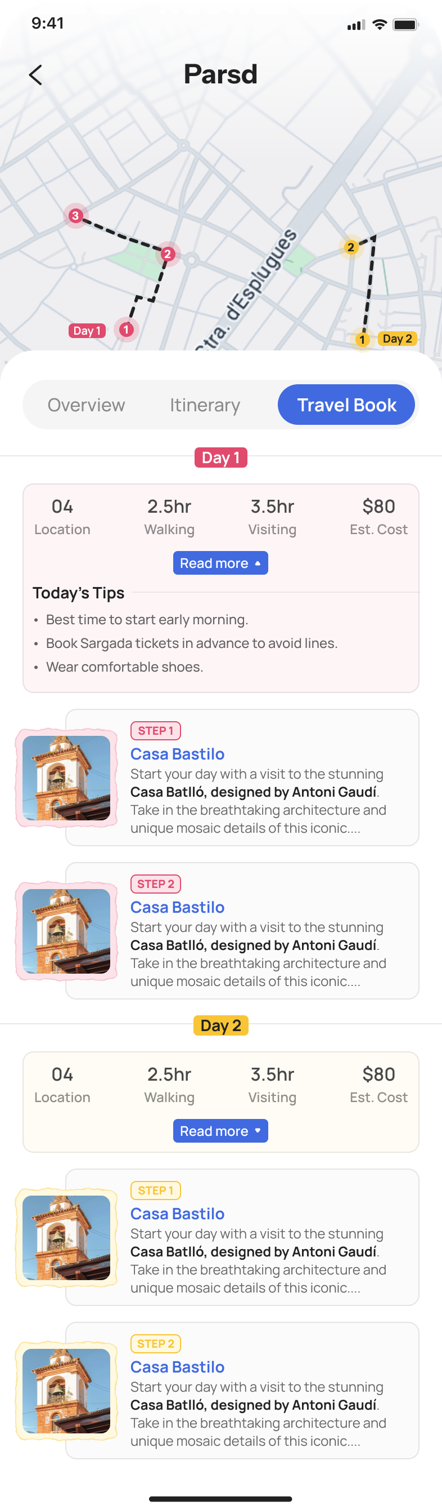Select marker 3 on the Day 1 route
The height and width of the screenshot is (1510, 442).
coord(75,215)
